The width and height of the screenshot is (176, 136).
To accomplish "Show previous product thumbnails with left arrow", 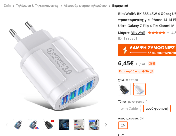I will click(x=7, y=124).
